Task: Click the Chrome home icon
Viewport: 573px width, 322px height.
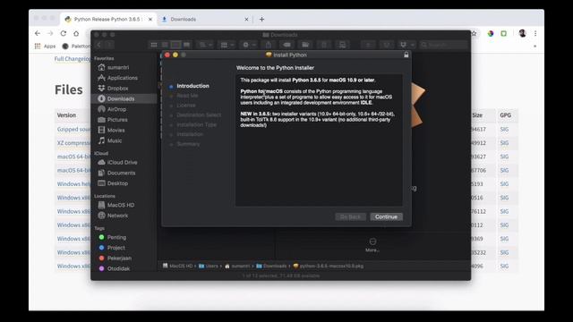Action: point(76,33)
